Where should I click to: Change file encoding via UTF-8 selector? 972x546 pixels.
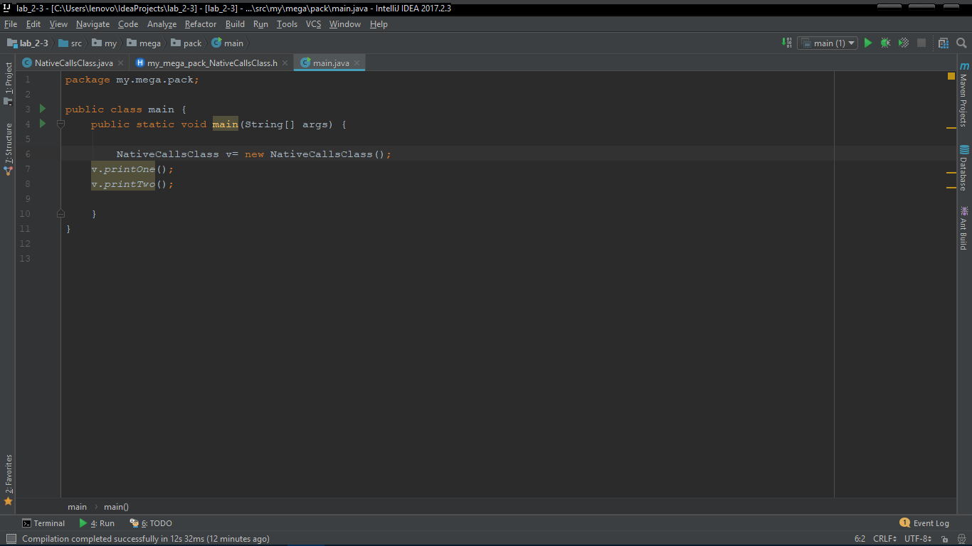coord(918,539)
